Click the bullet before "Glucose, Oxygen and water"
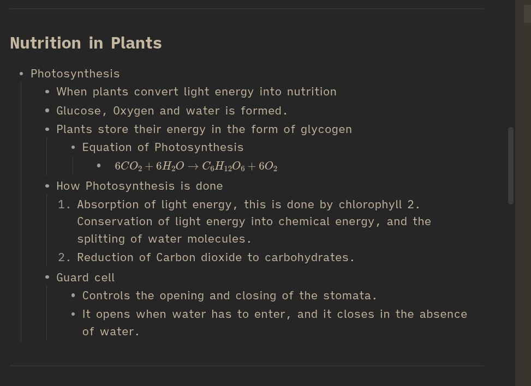This screenshot has height=386, width=531. pos(47,111)
